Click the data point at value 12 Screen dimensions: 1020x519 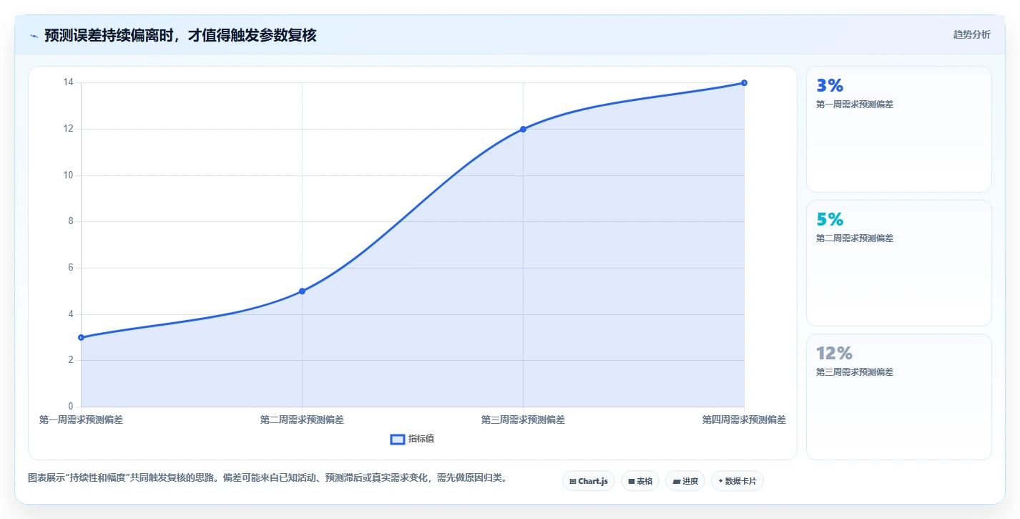[523, 129]
